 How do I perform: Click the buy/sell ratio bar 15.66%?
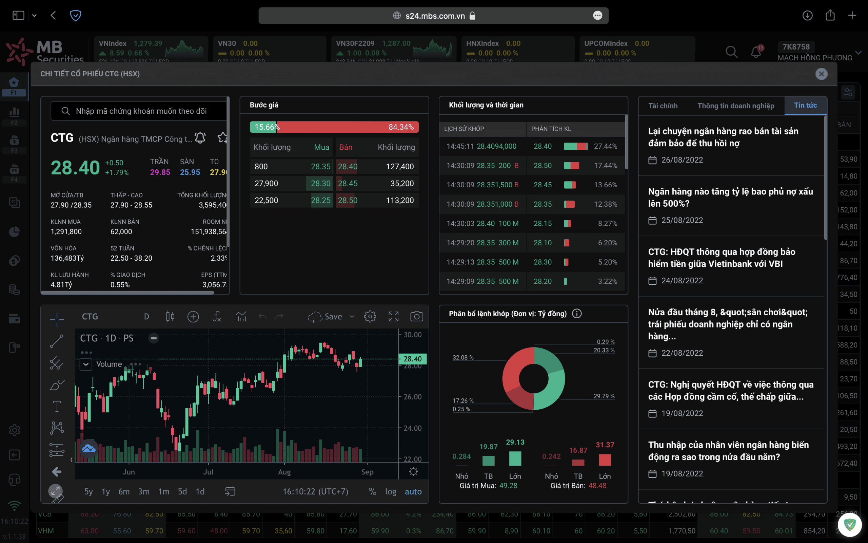click(x=334, y=127)
